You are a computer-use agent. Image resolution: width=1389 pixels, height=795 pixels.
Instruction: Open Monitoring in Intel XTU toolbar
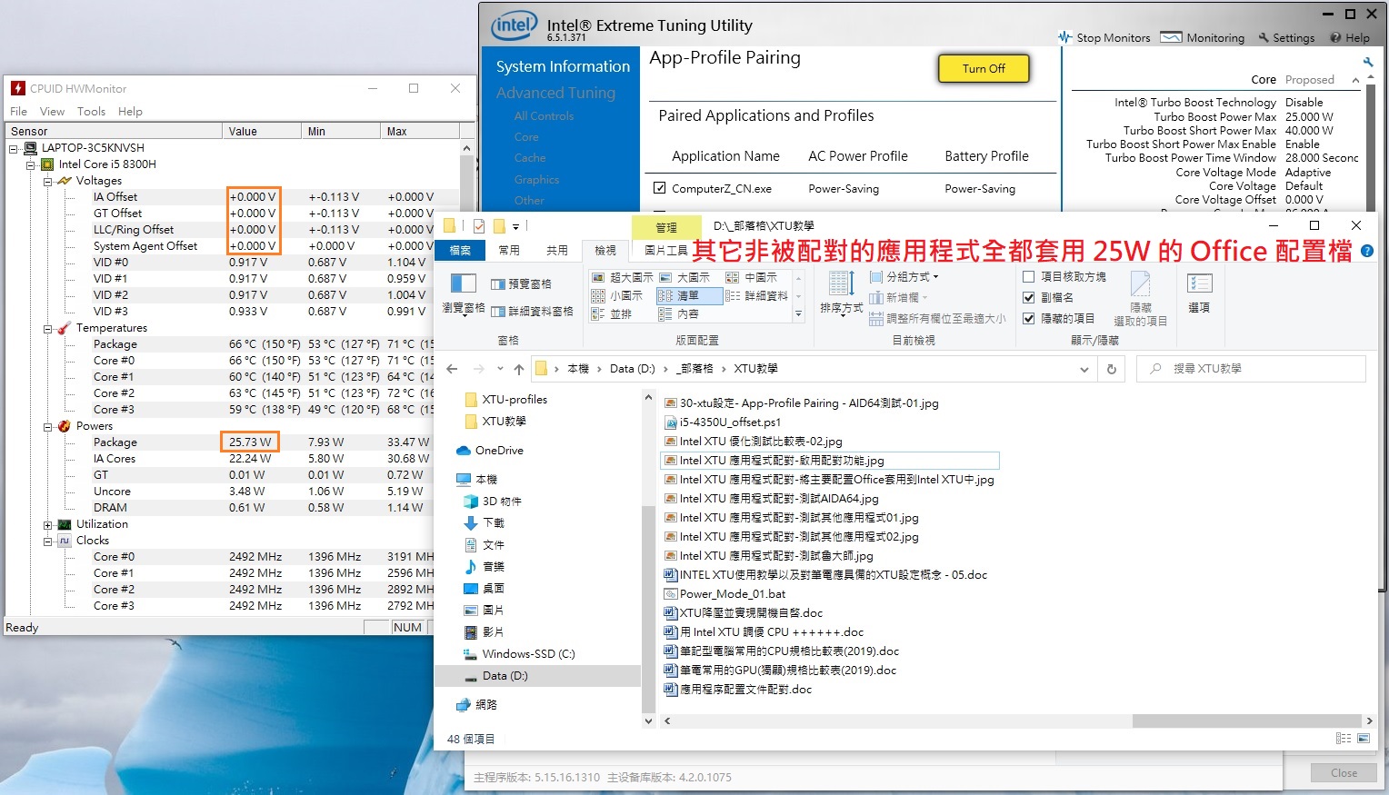1203,38
